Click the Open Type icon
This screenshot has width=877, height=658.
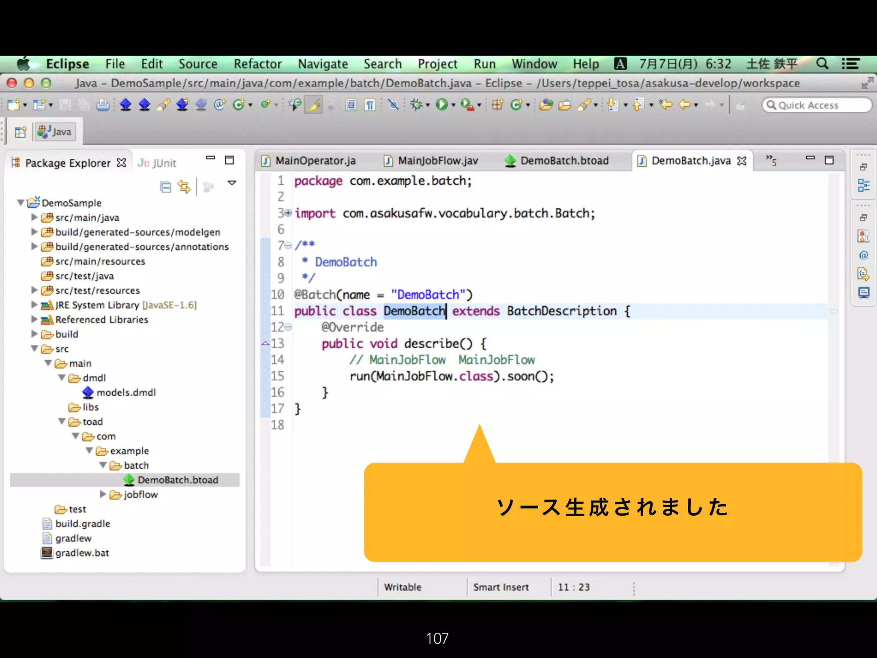tap(546, 105)
